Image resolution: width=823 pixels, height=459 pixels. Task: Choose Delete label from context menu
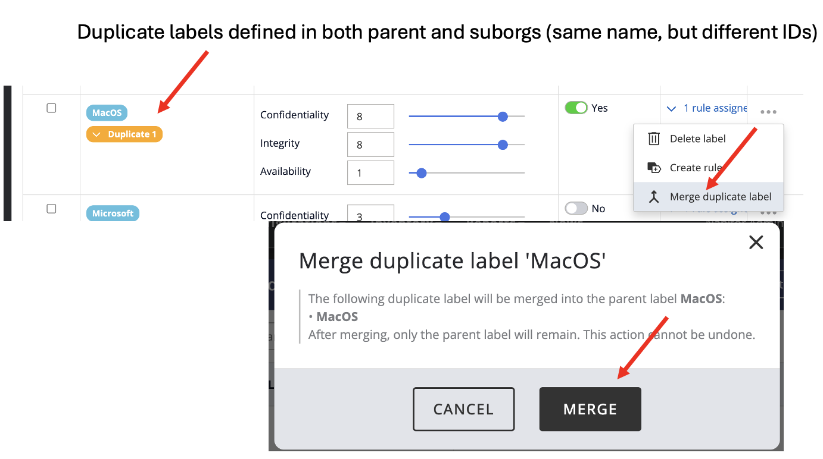click(x=697, y=139)
